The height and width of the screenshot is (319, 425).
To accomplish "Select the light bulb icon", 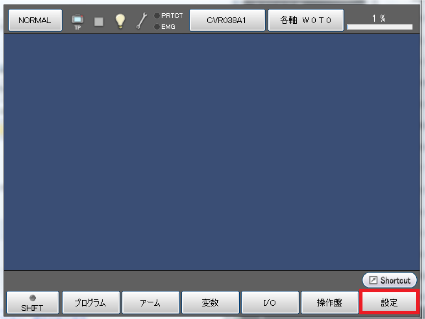I will (120, 21).
